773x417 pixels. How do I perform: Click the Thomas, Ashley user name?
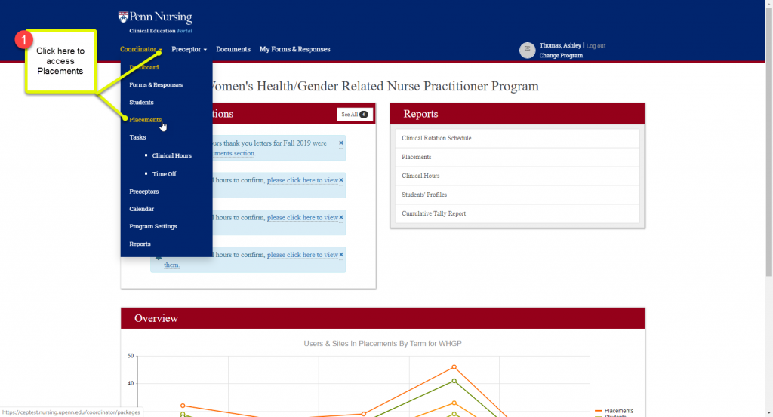click(x=560, y=45)
